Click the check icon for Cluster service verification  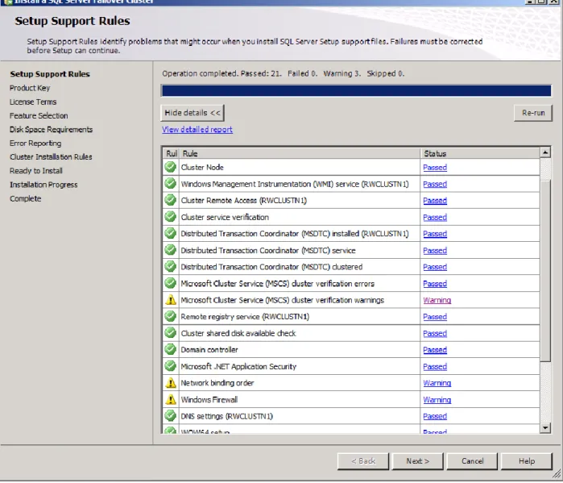point(171,217)
